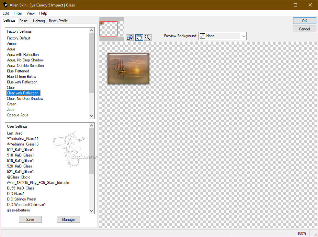Open the Filter menu

click(x=17, y=13)
